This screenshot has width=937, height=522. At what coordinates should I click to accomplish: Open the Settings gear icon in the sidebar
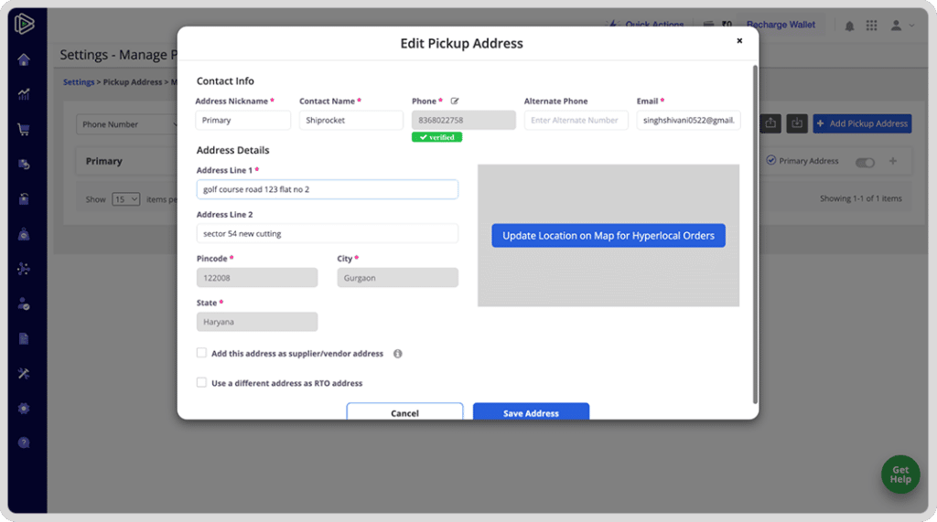coord(24,409)
